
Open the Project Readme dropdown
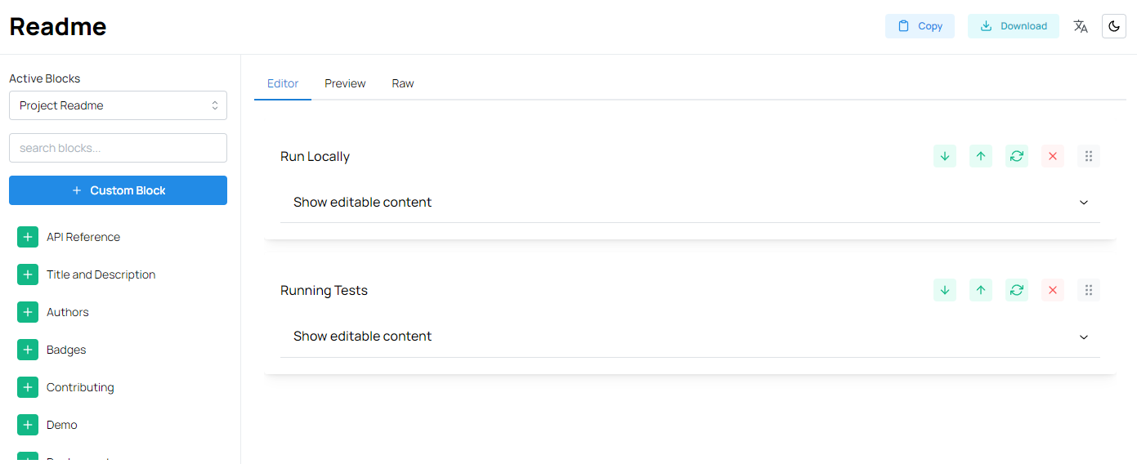point(118,105)
